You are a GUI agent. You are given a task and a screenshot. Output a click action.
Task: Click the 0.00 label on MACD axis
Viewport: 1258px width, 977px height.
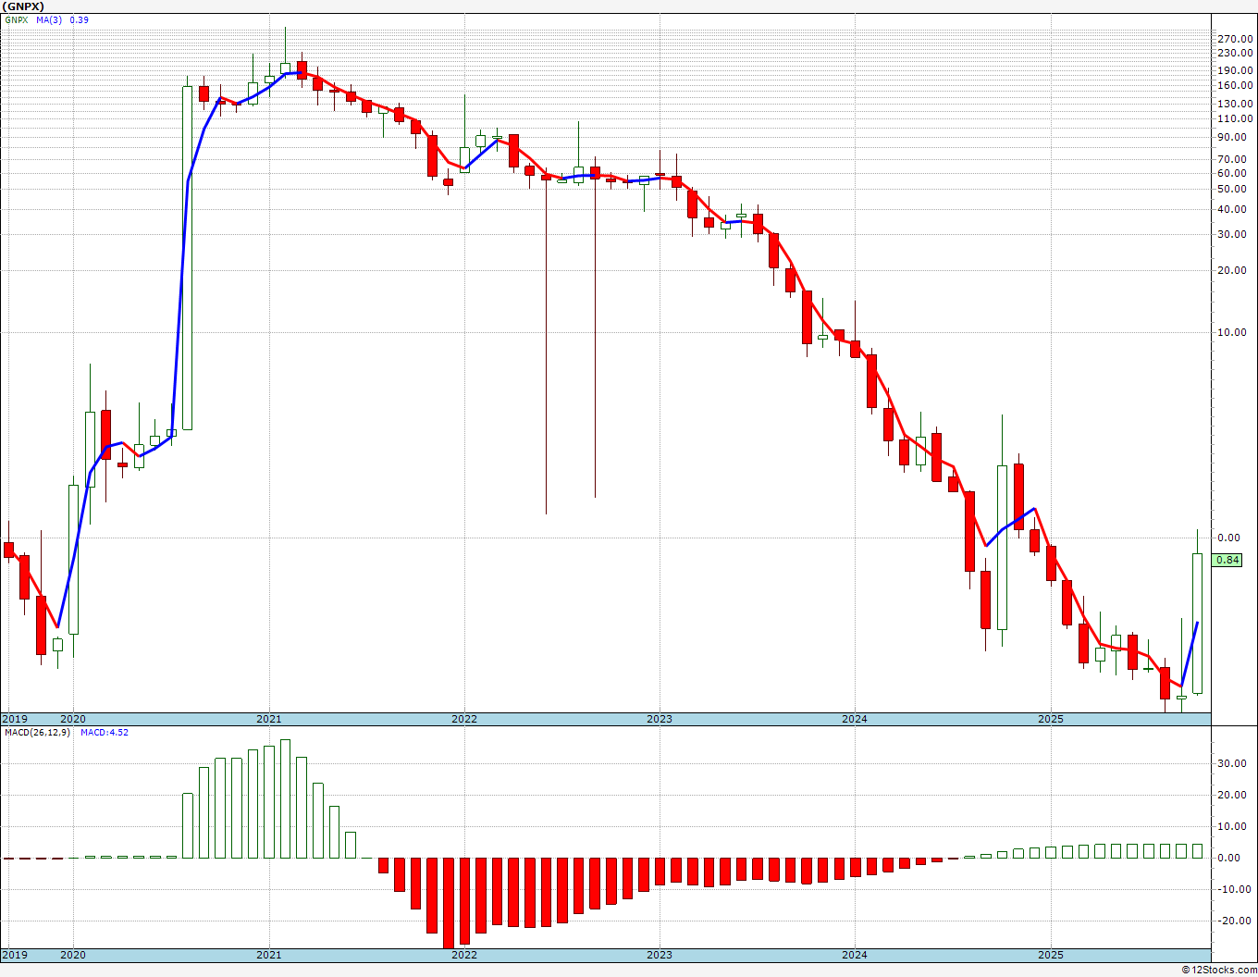1229,858
